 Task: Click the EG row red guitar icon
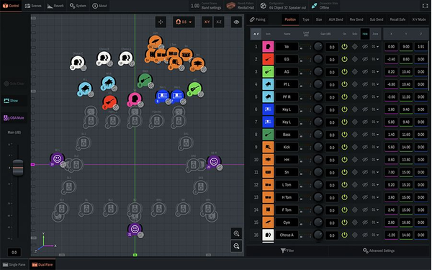(x=268, y=59)
